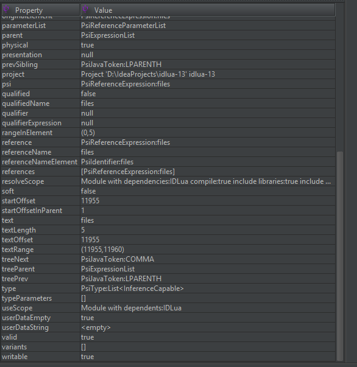Select the parent property cell
Screen dimensions: 357x367
click(x=40, y=35)
